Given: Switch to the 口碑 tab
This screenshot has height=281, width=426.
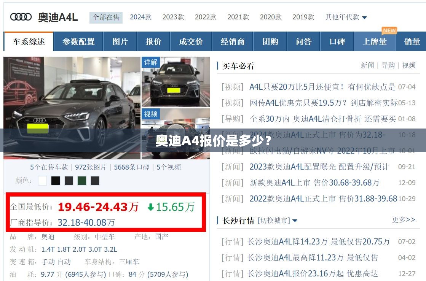Looking at the screenshot, I should (x=337, y=41).
